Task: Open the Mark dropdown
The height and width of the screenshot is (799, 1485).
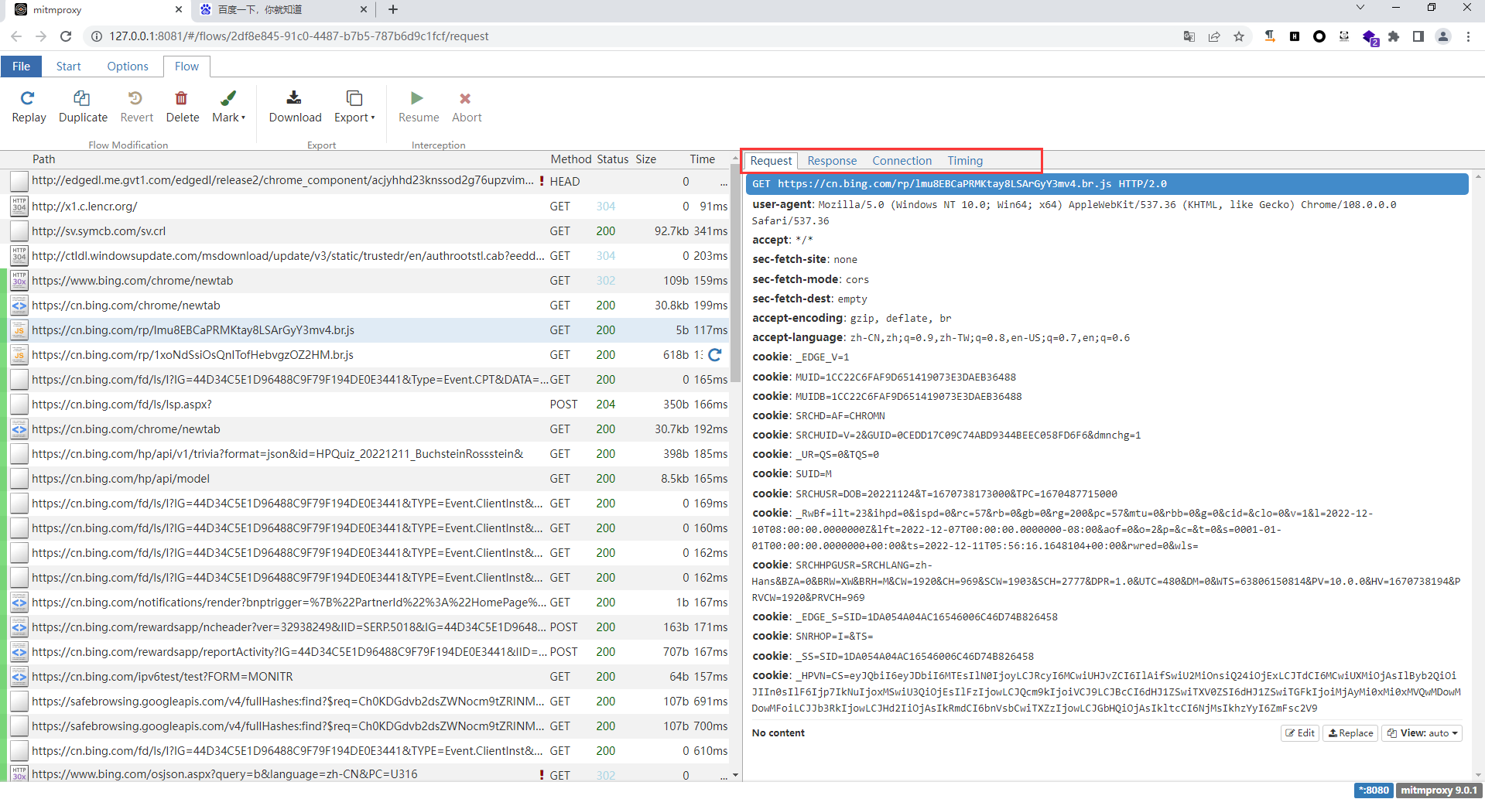Action: 229,108
